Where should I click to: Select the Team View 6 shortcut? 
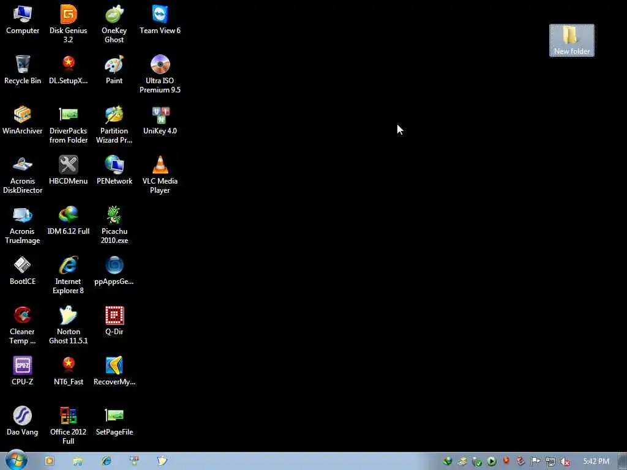pyautogui.click(x=160, y=20)
